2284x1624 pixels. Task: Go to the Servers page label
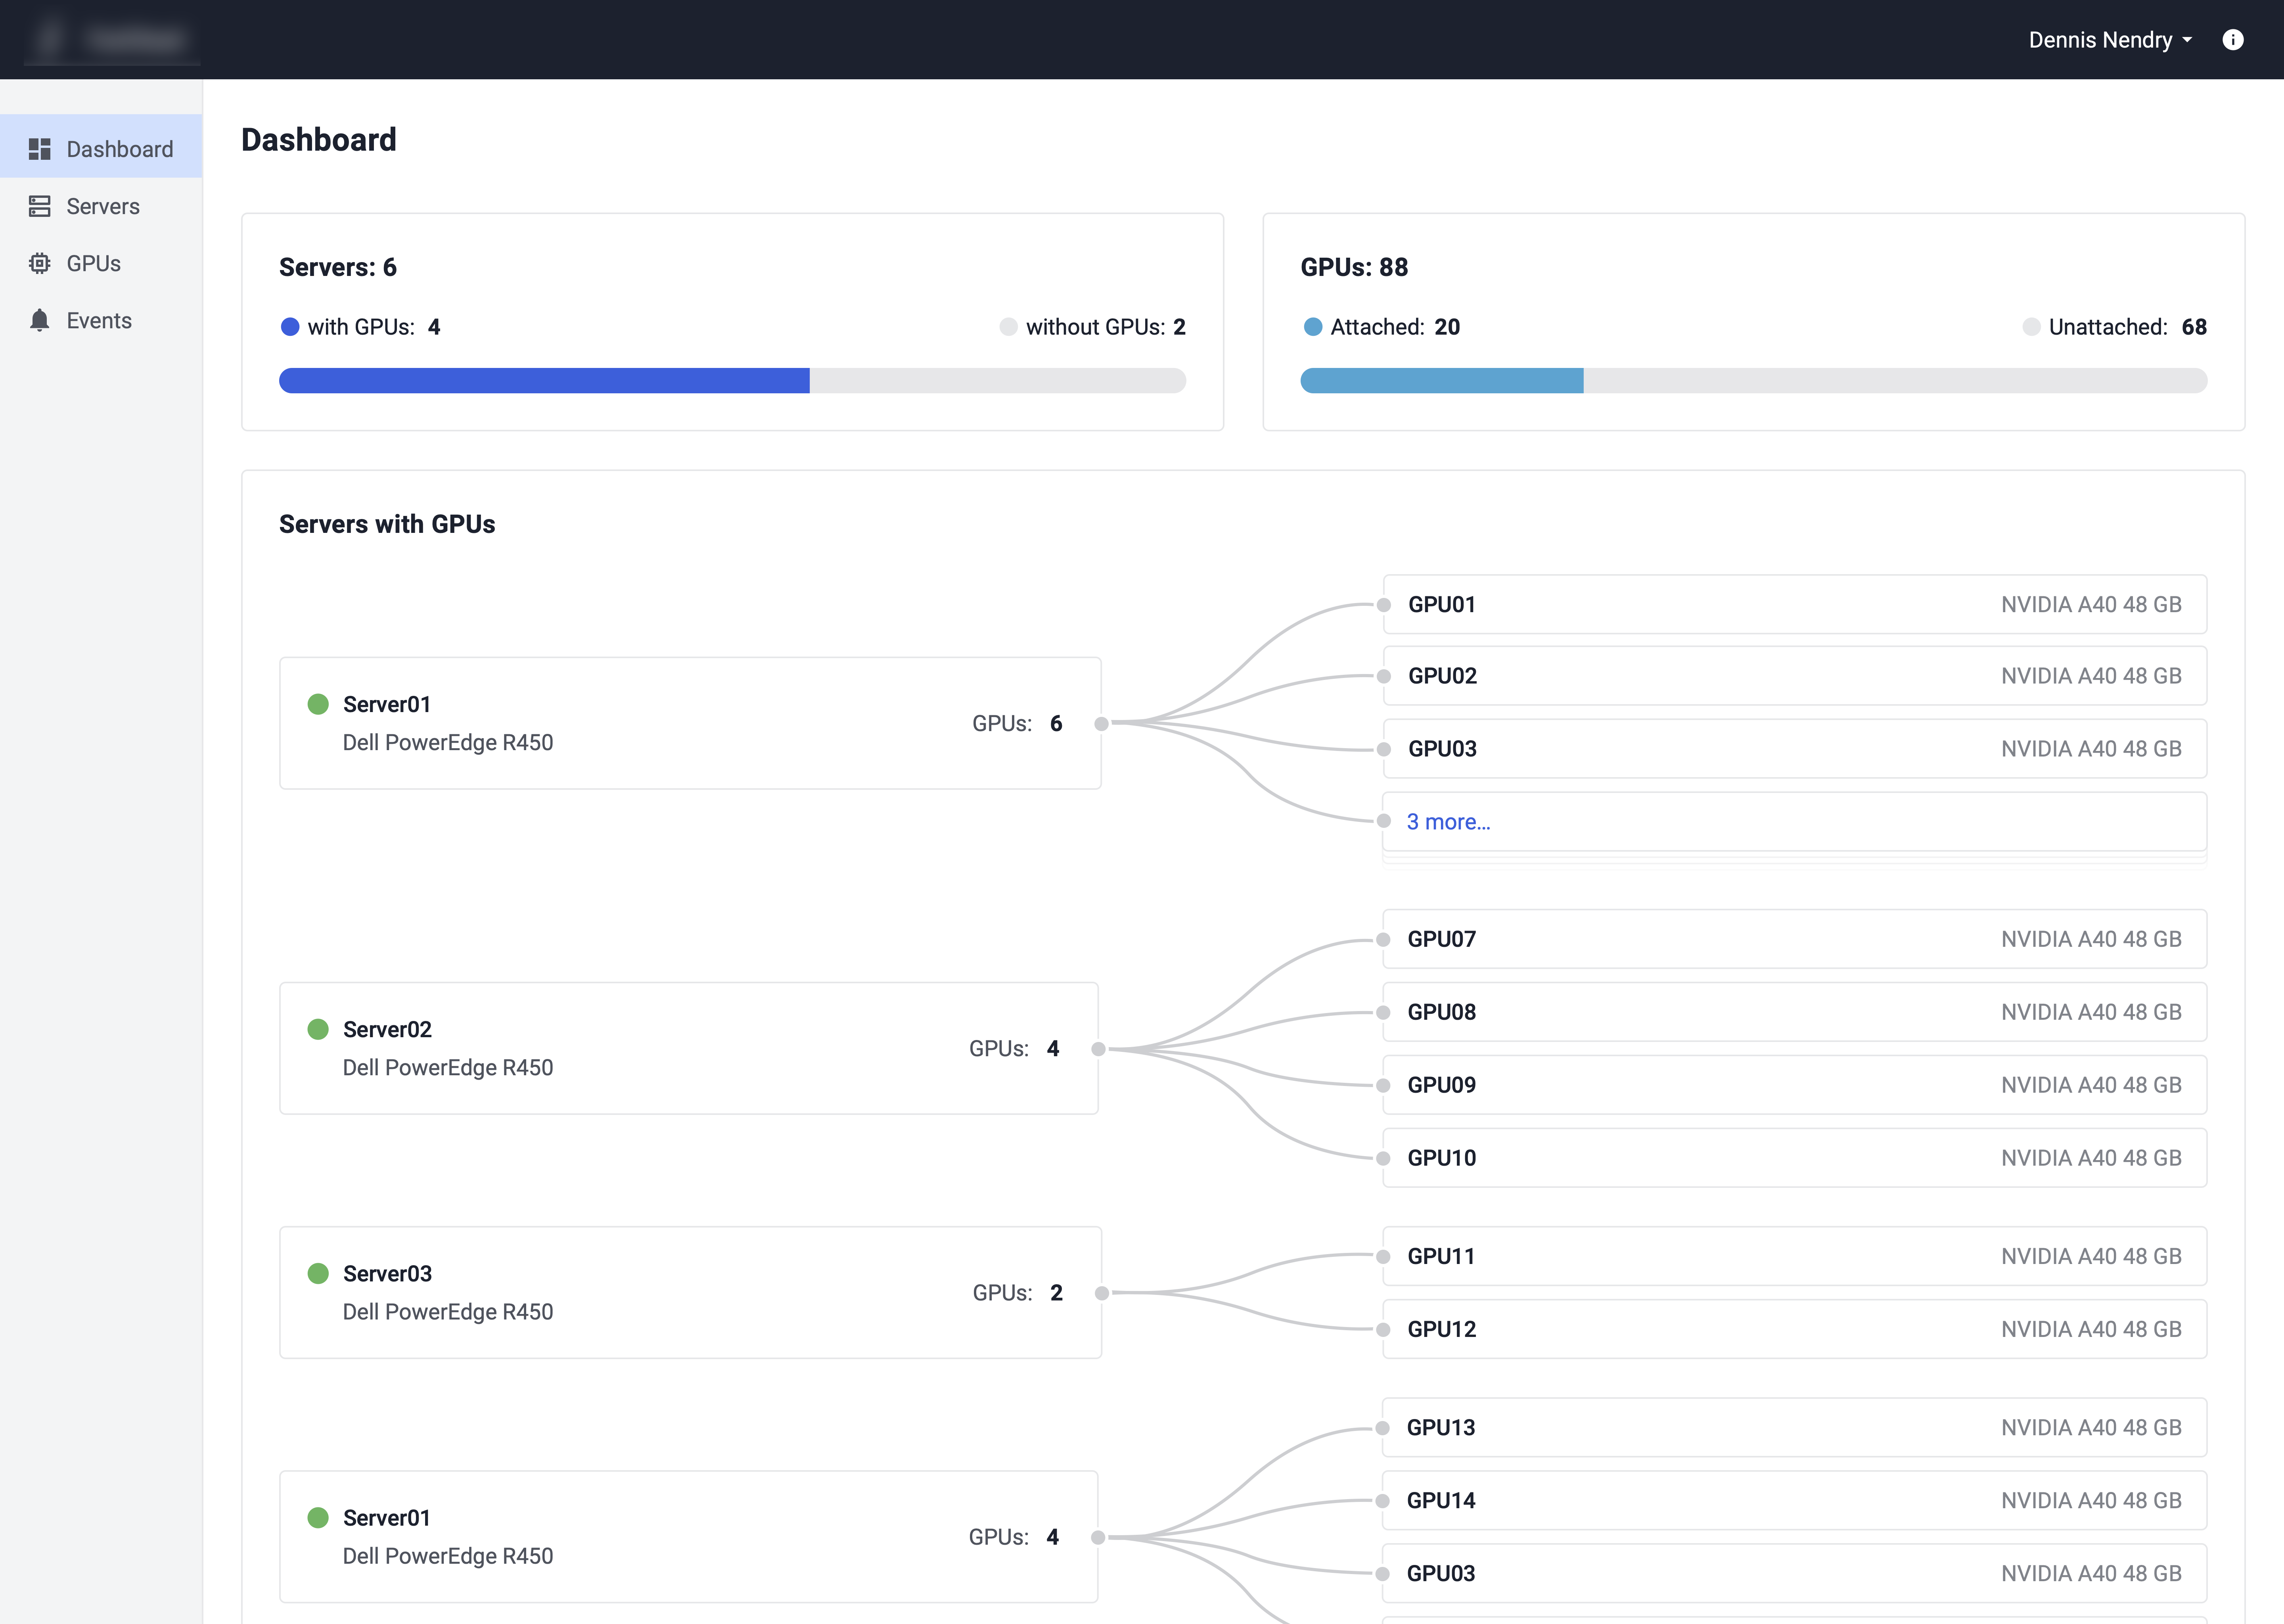click(103, 206)
